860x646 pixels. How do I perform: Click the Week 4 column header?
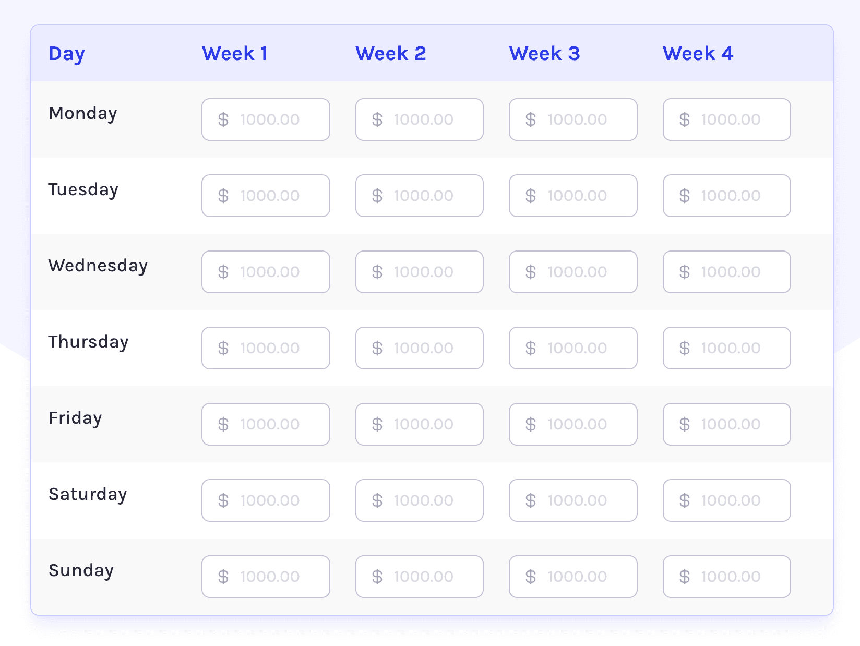click(x=698, y=53)
